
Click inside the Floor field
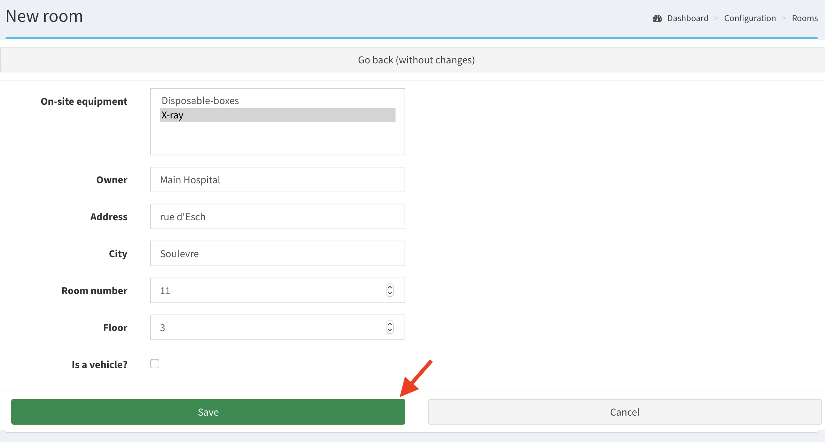(264, 328)
